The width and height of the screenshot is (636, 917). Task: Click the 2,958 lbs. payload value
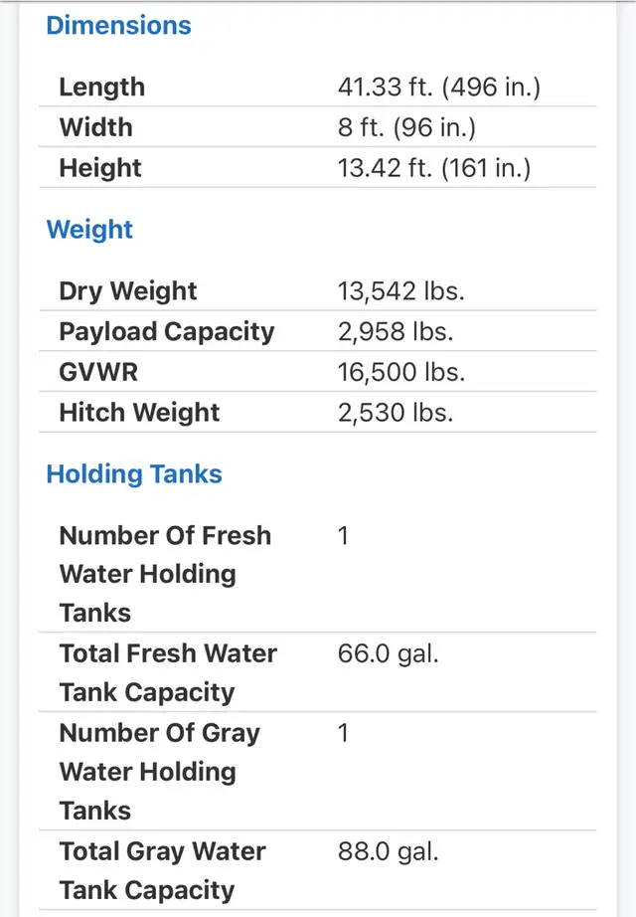tap(396, 331)
